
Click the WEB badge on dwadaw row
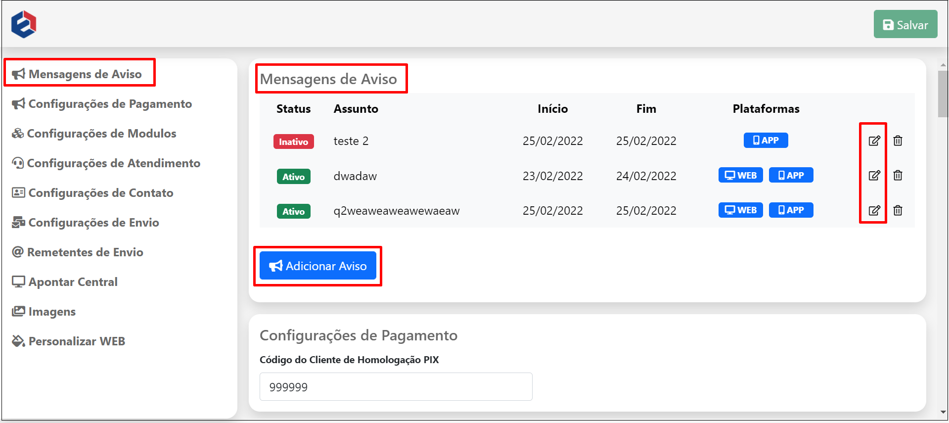pos(740,176)
